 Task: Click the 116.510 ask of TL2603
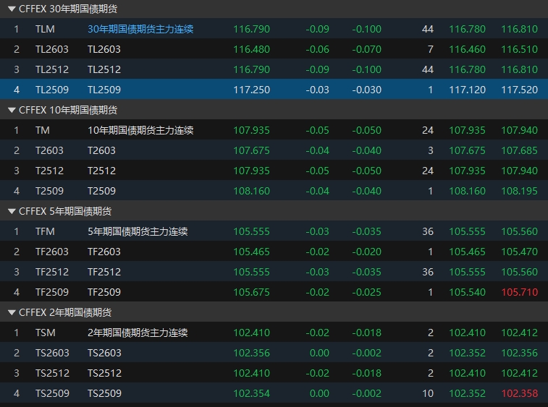click(x=519, y=49)
